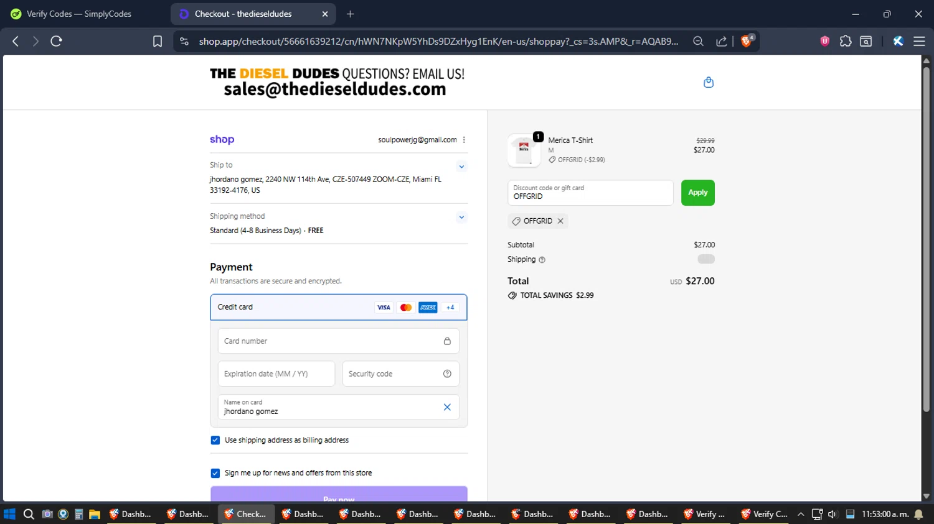Open the Brave sidebar panel icon

click(866, 41)
